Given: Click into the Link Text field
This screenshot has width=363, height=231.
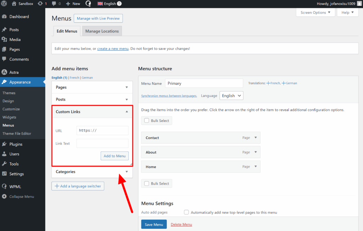Looking at the screenshot, I should [102, 143].
